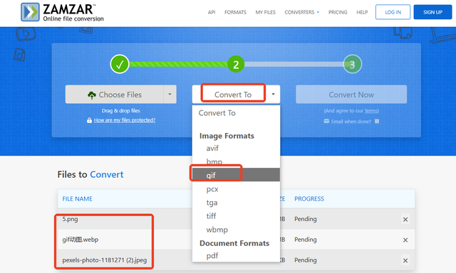Select pdf from Document Formats
The height and width of the screenshot is (273, 456).
tap(236, 256)
